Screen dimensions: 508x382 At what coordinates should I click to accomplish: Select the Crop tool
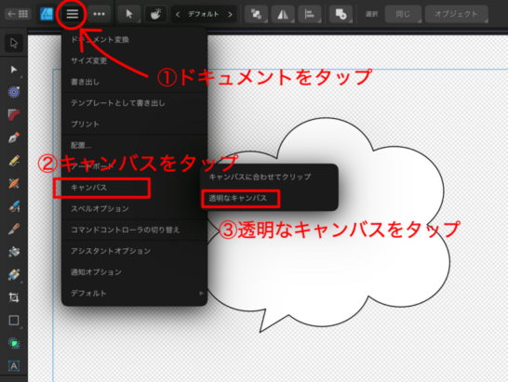click(14, 297)
